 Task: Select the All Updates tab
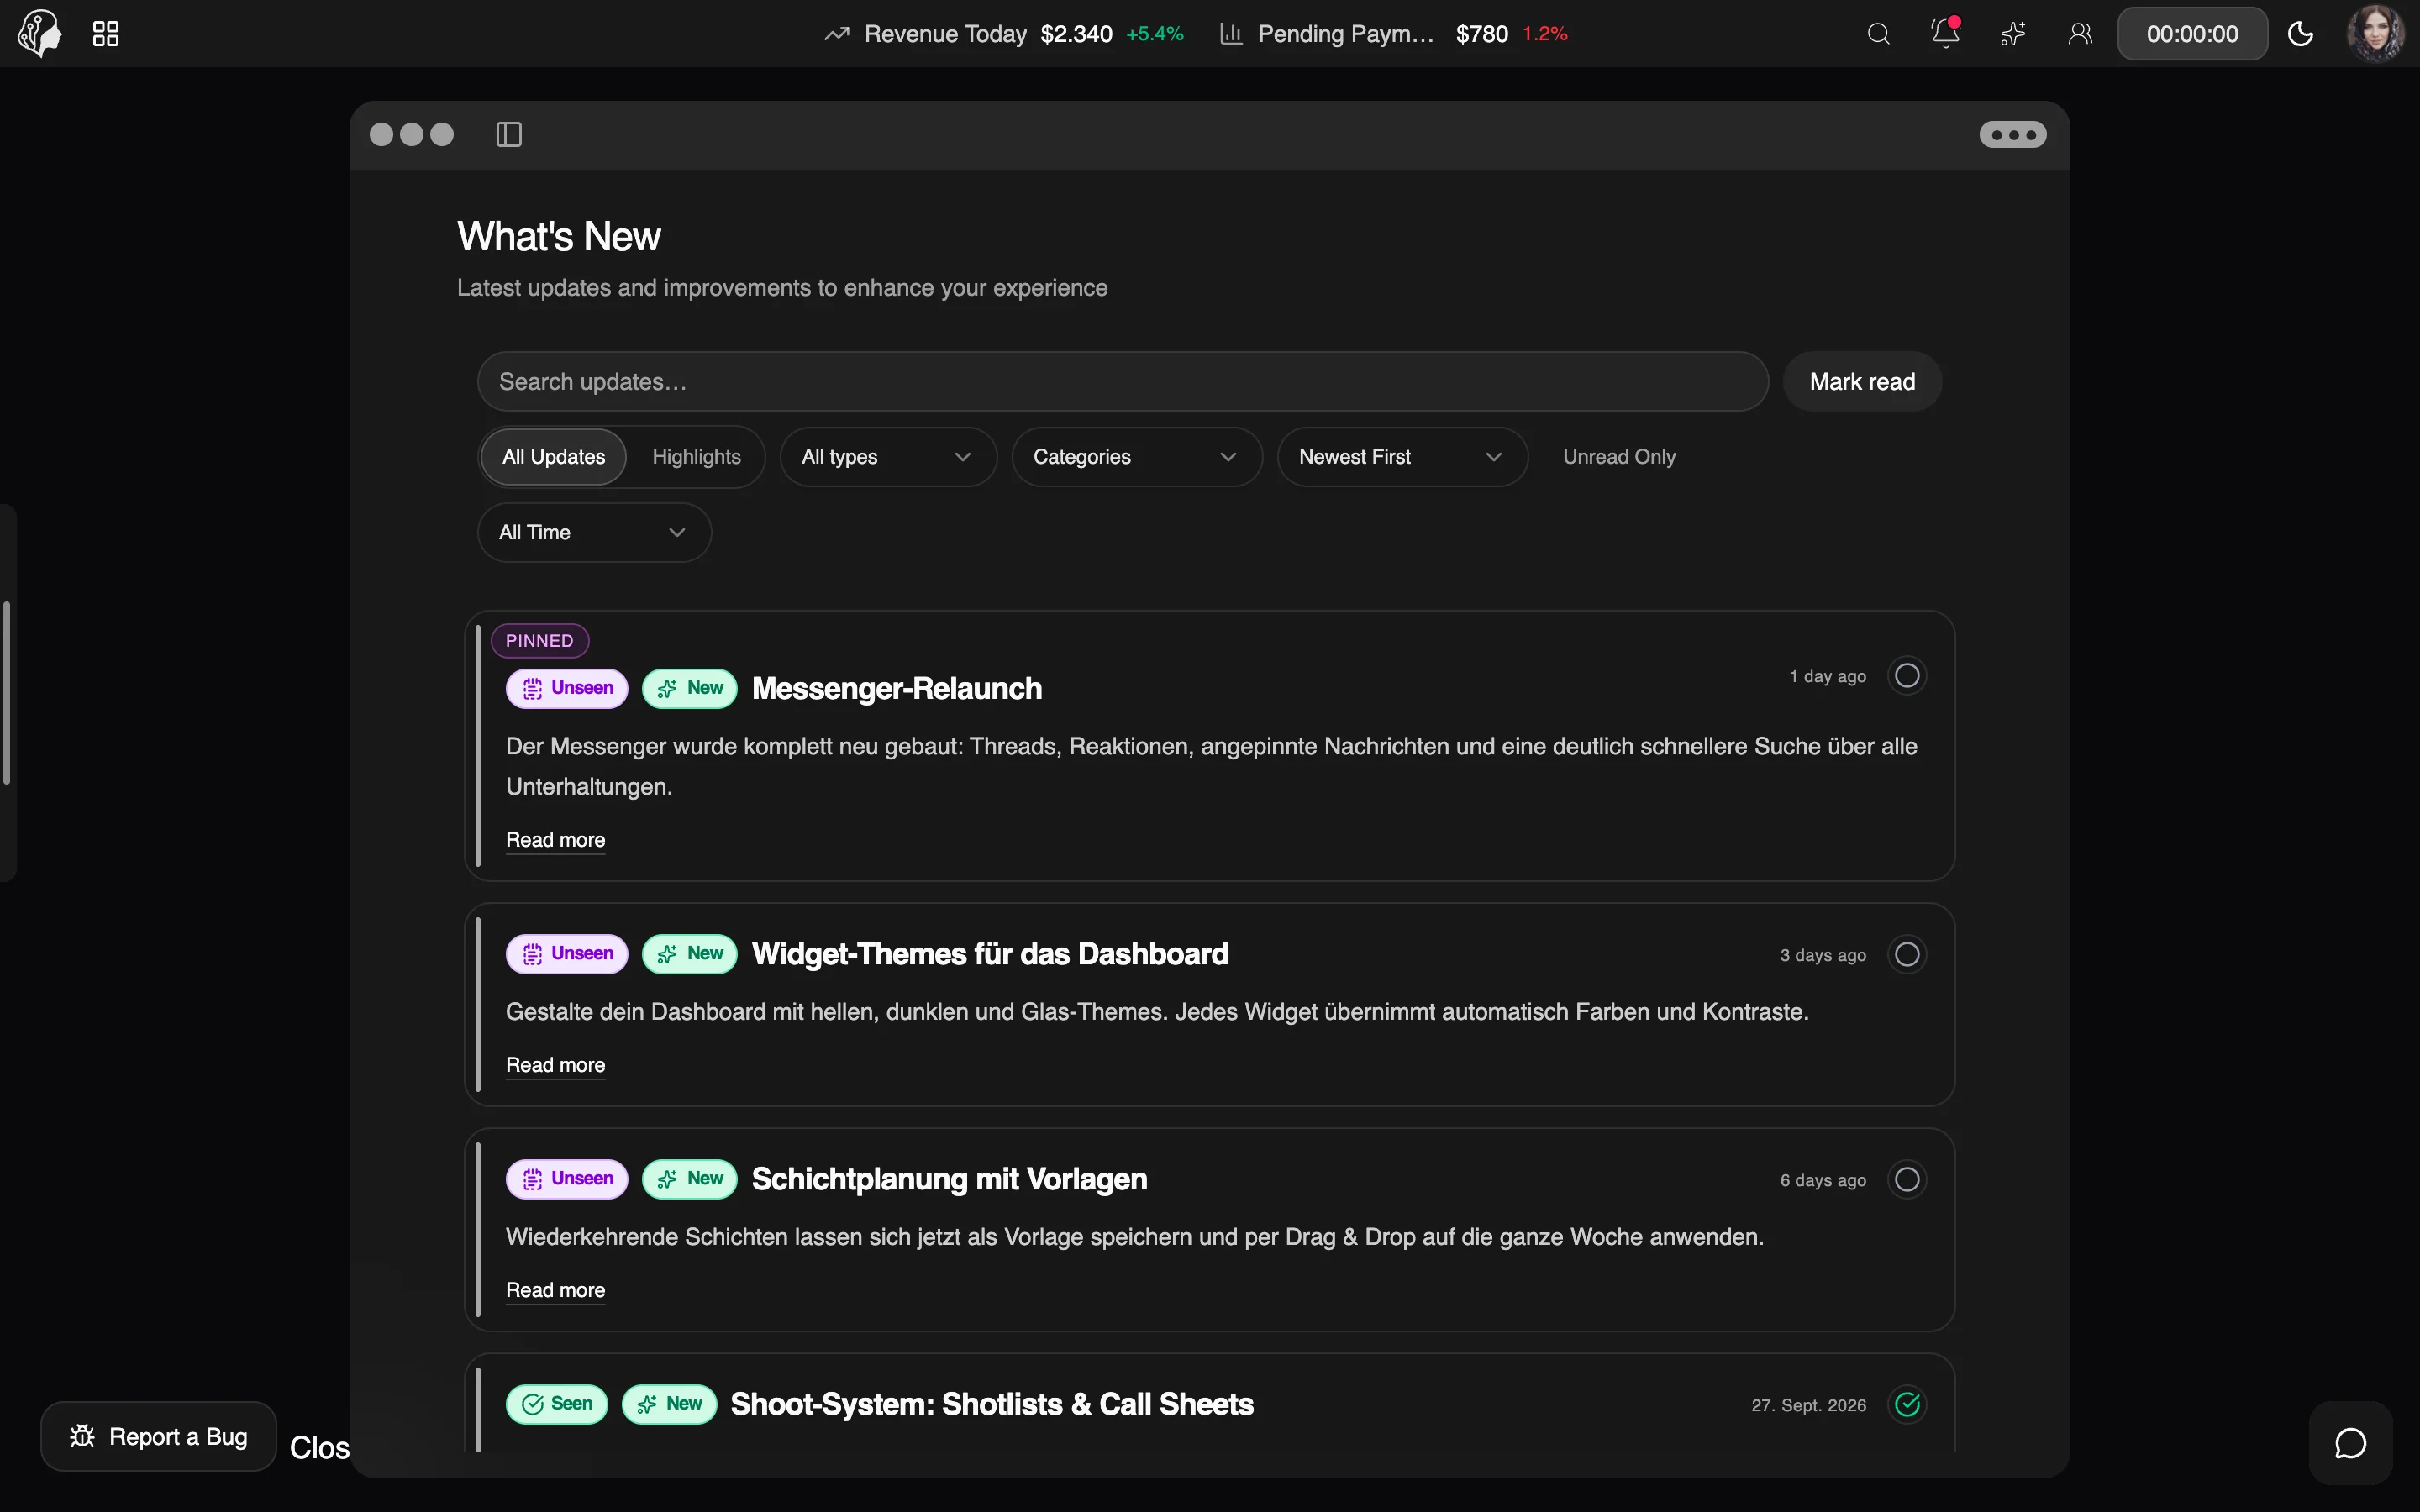point(553,457)
